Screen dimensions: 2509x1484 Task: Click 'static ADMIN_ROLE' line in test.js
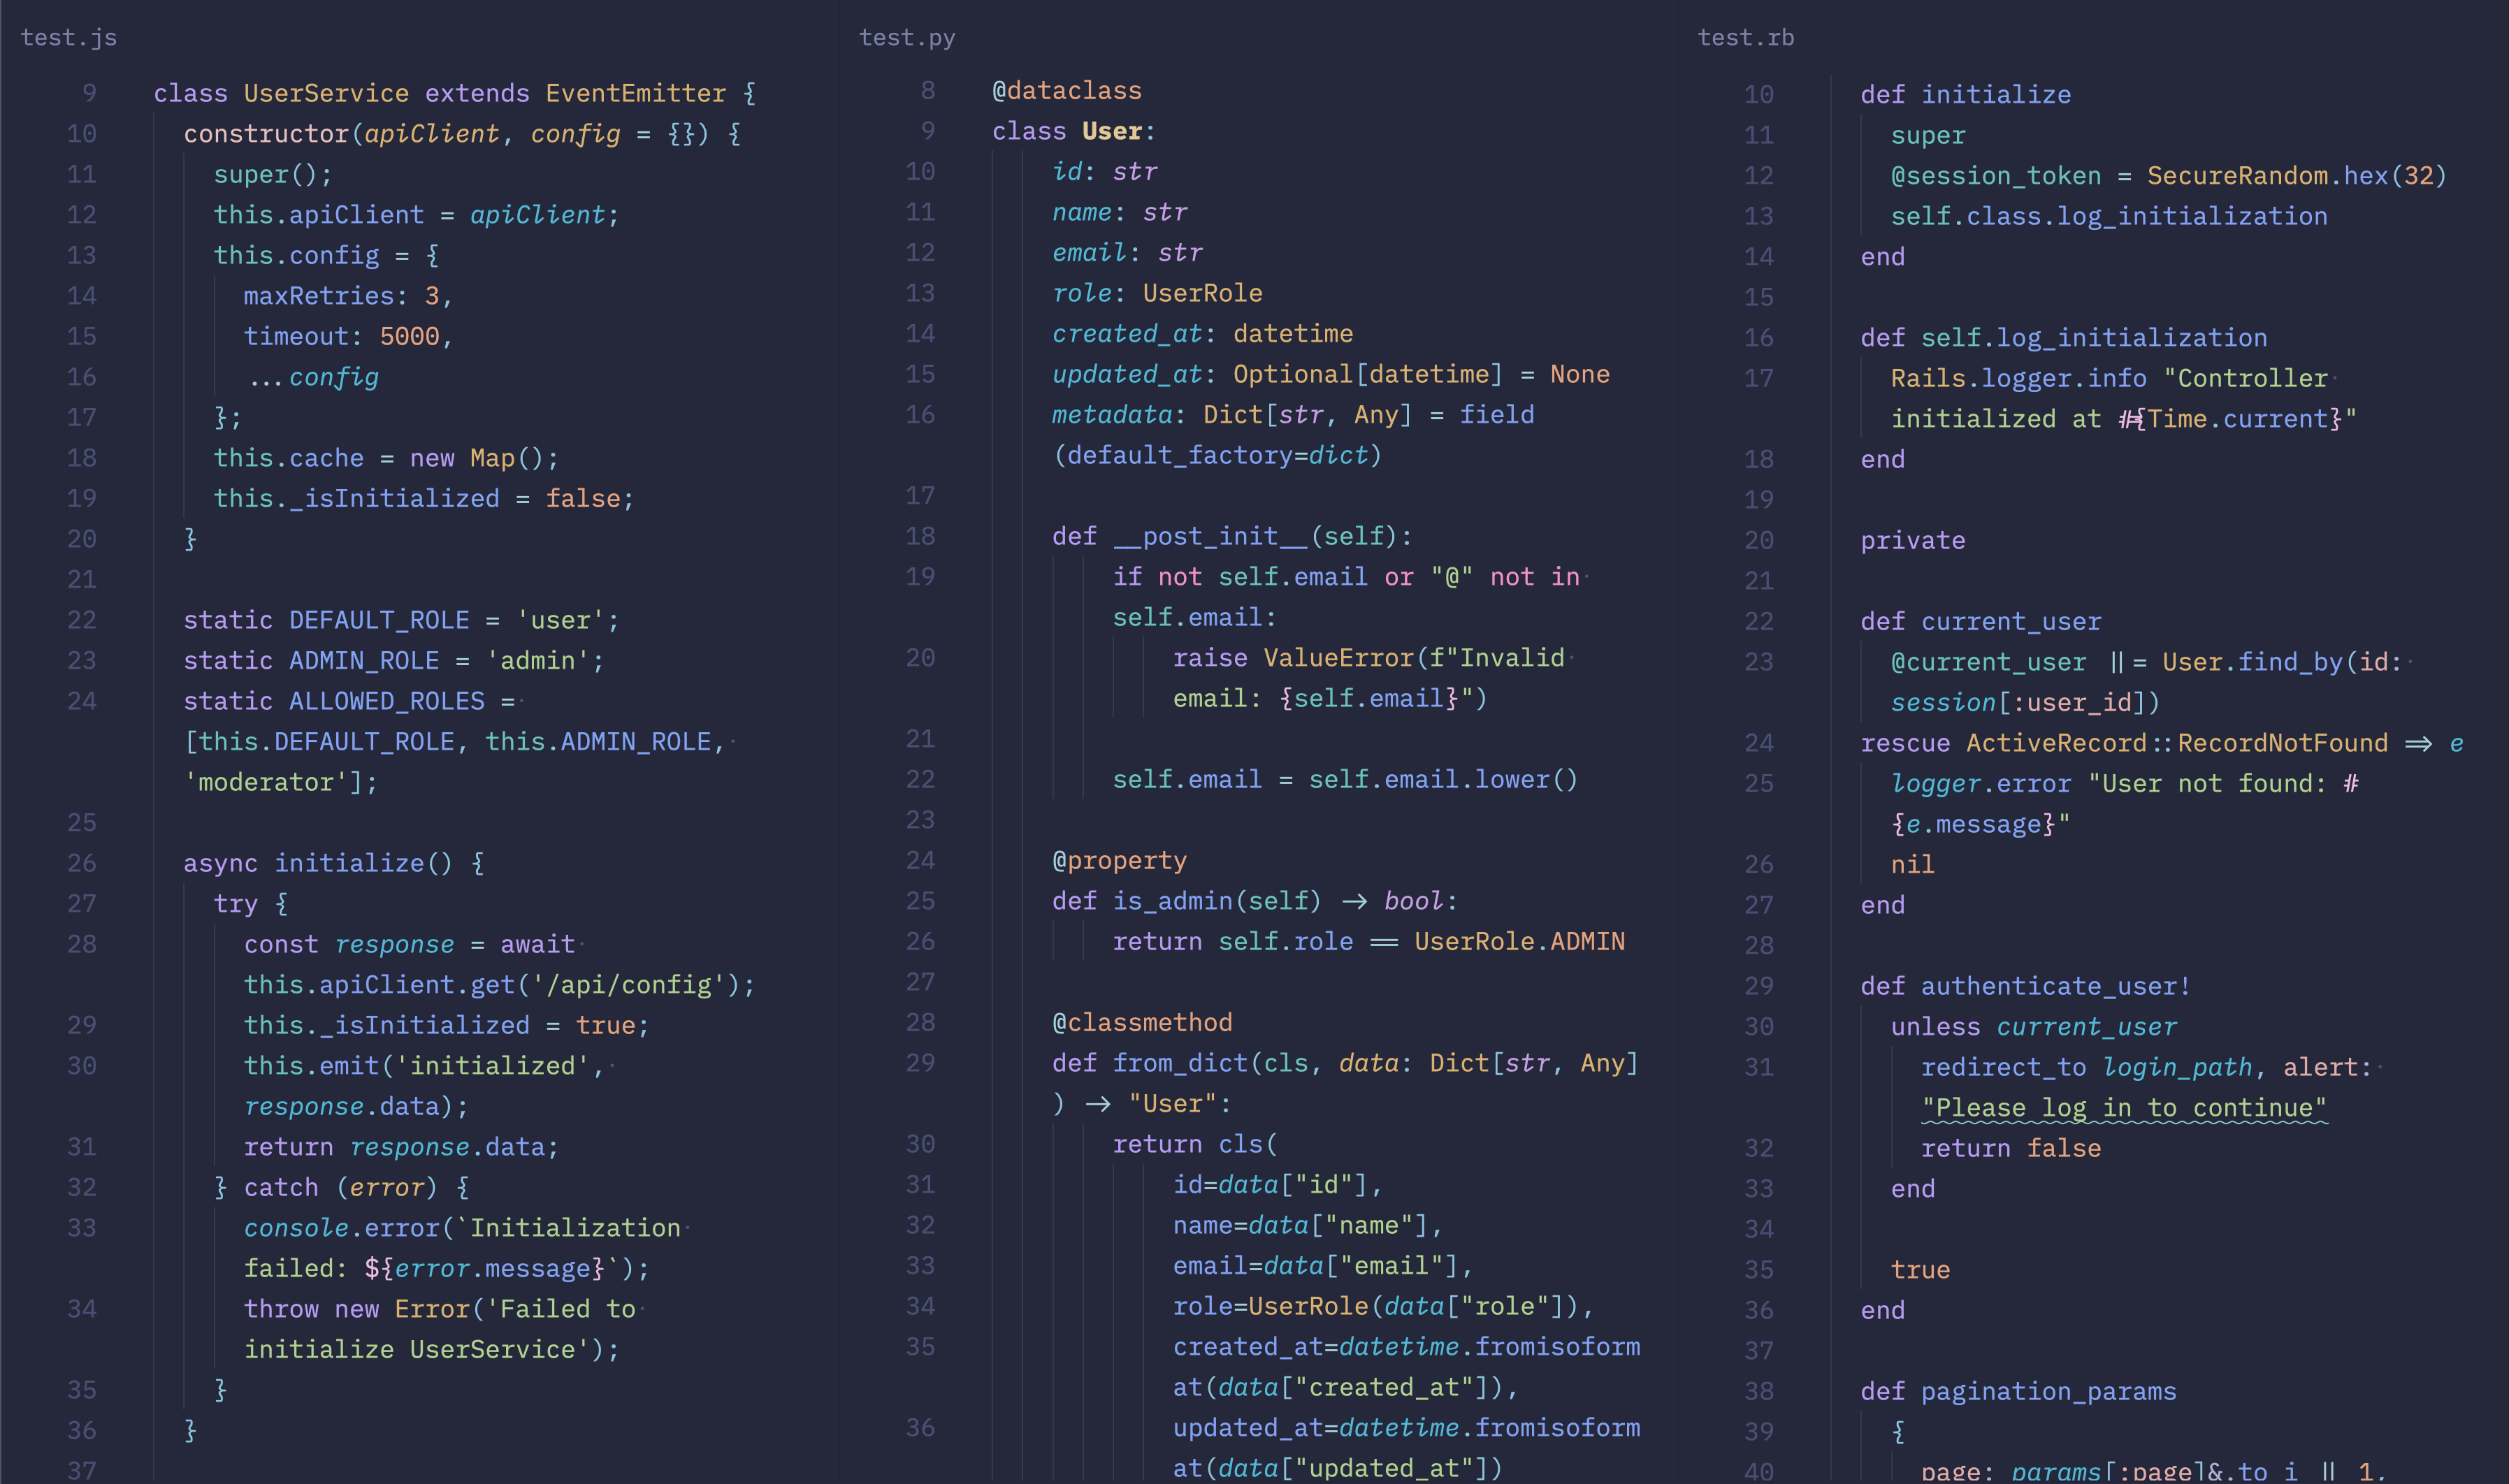(394, 660)
